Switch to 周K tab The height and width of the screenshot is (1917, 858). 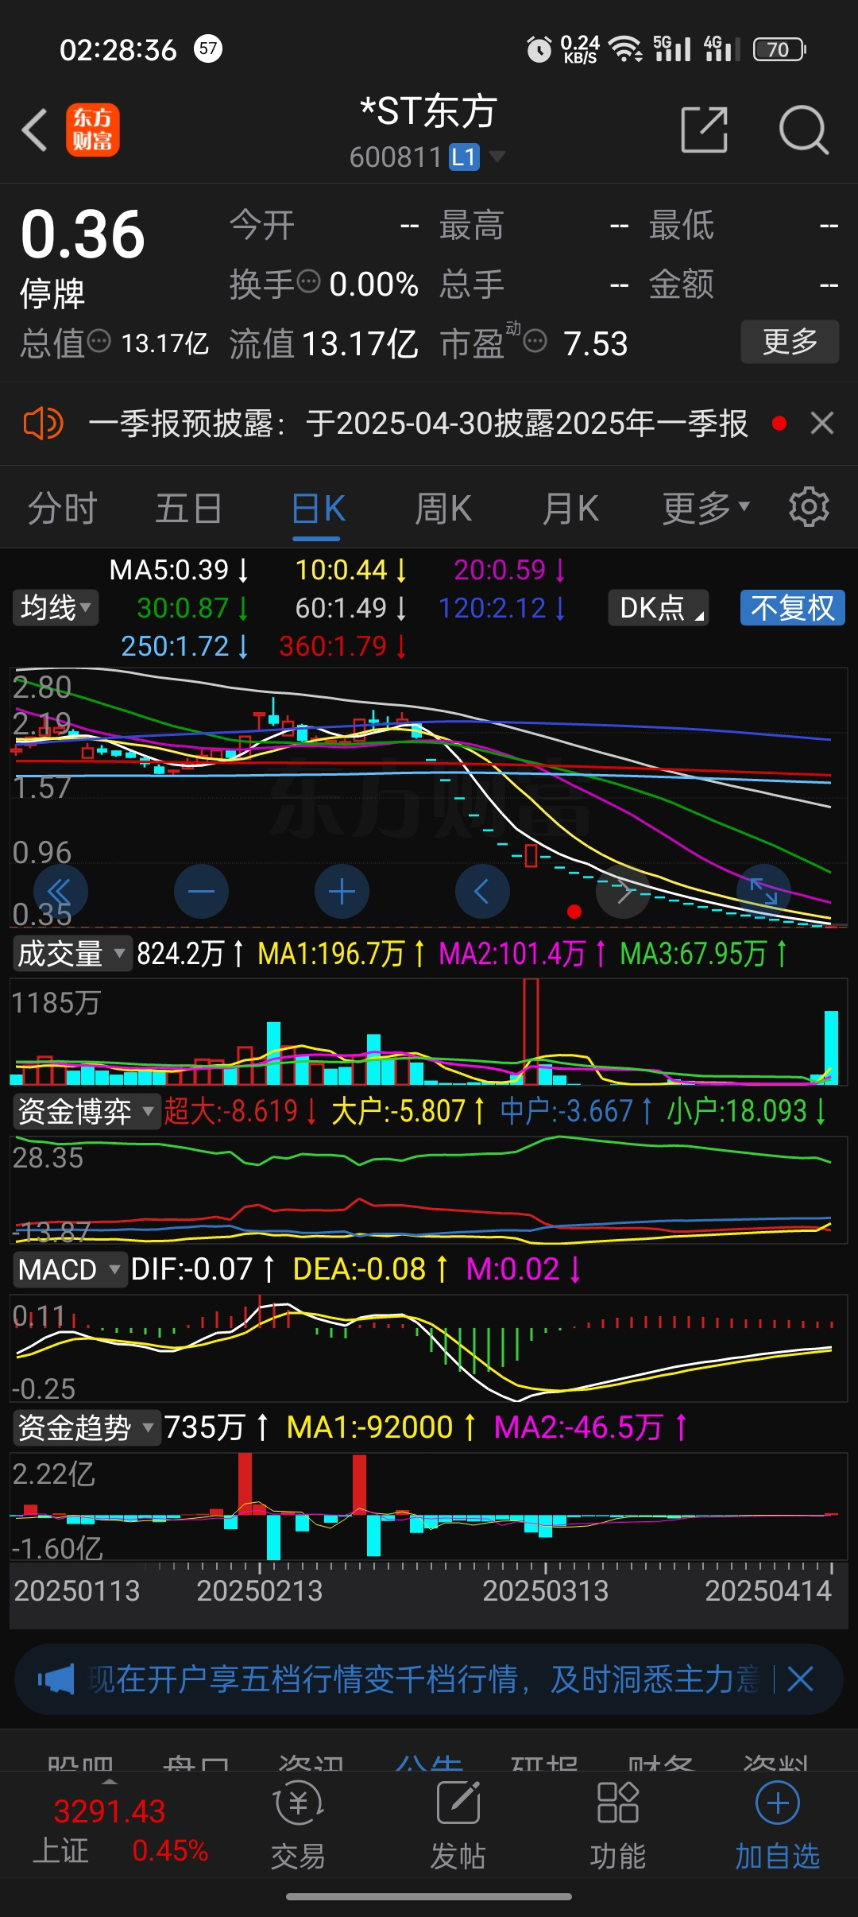(443, 508)
